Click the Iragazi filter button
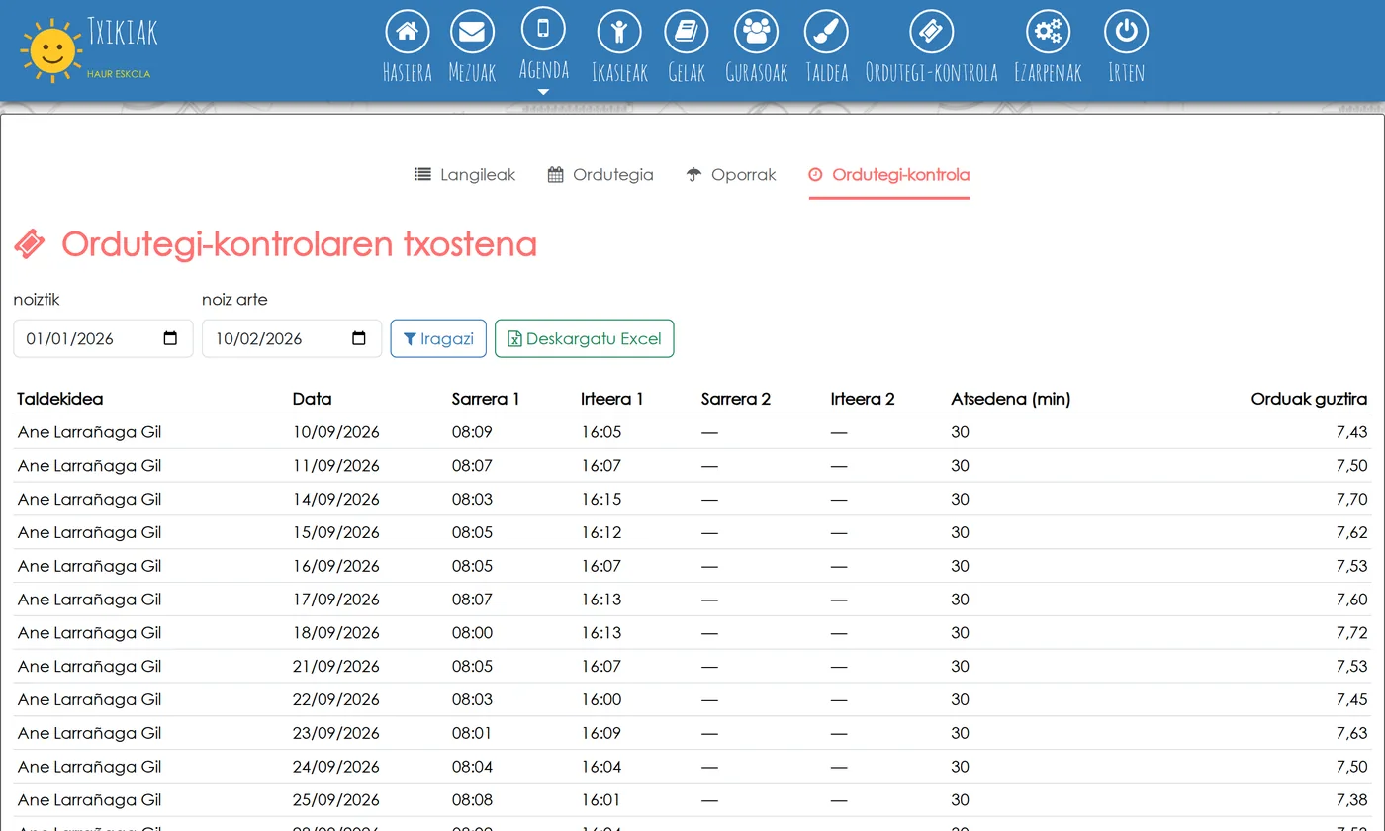Screen dimensions: 1385x831 [438, 338]
